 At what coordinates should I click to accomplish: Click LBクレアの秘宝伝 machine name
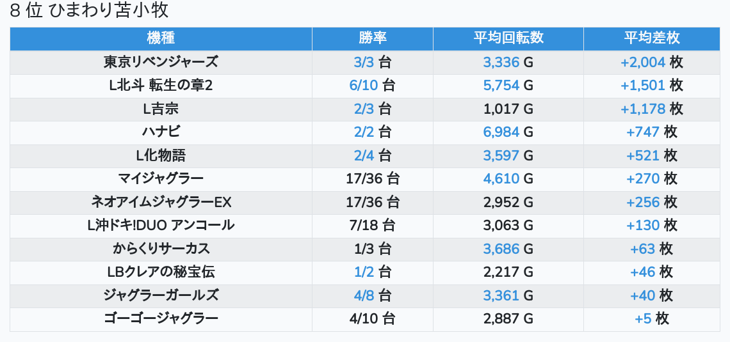click(x=161, y=272)
